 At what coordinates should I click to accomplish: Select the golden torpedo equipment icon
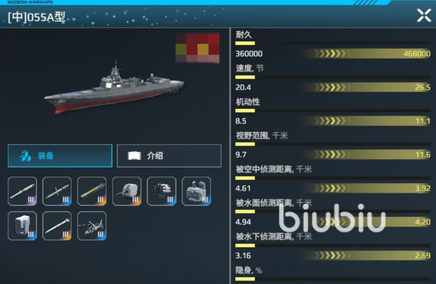[92, 191]
